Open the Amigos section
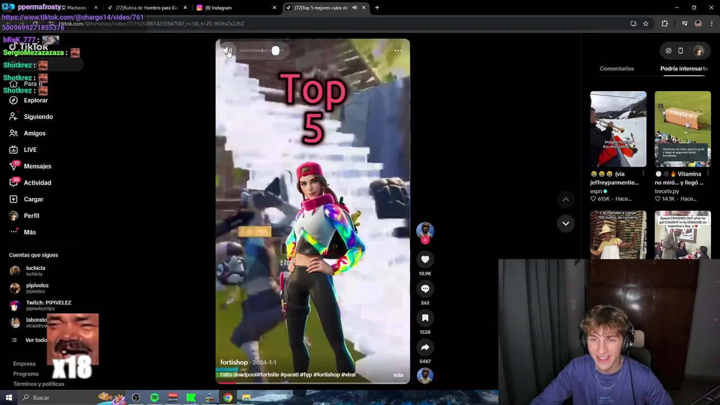Viewport: 720px width, 405px height. [28, 133]
